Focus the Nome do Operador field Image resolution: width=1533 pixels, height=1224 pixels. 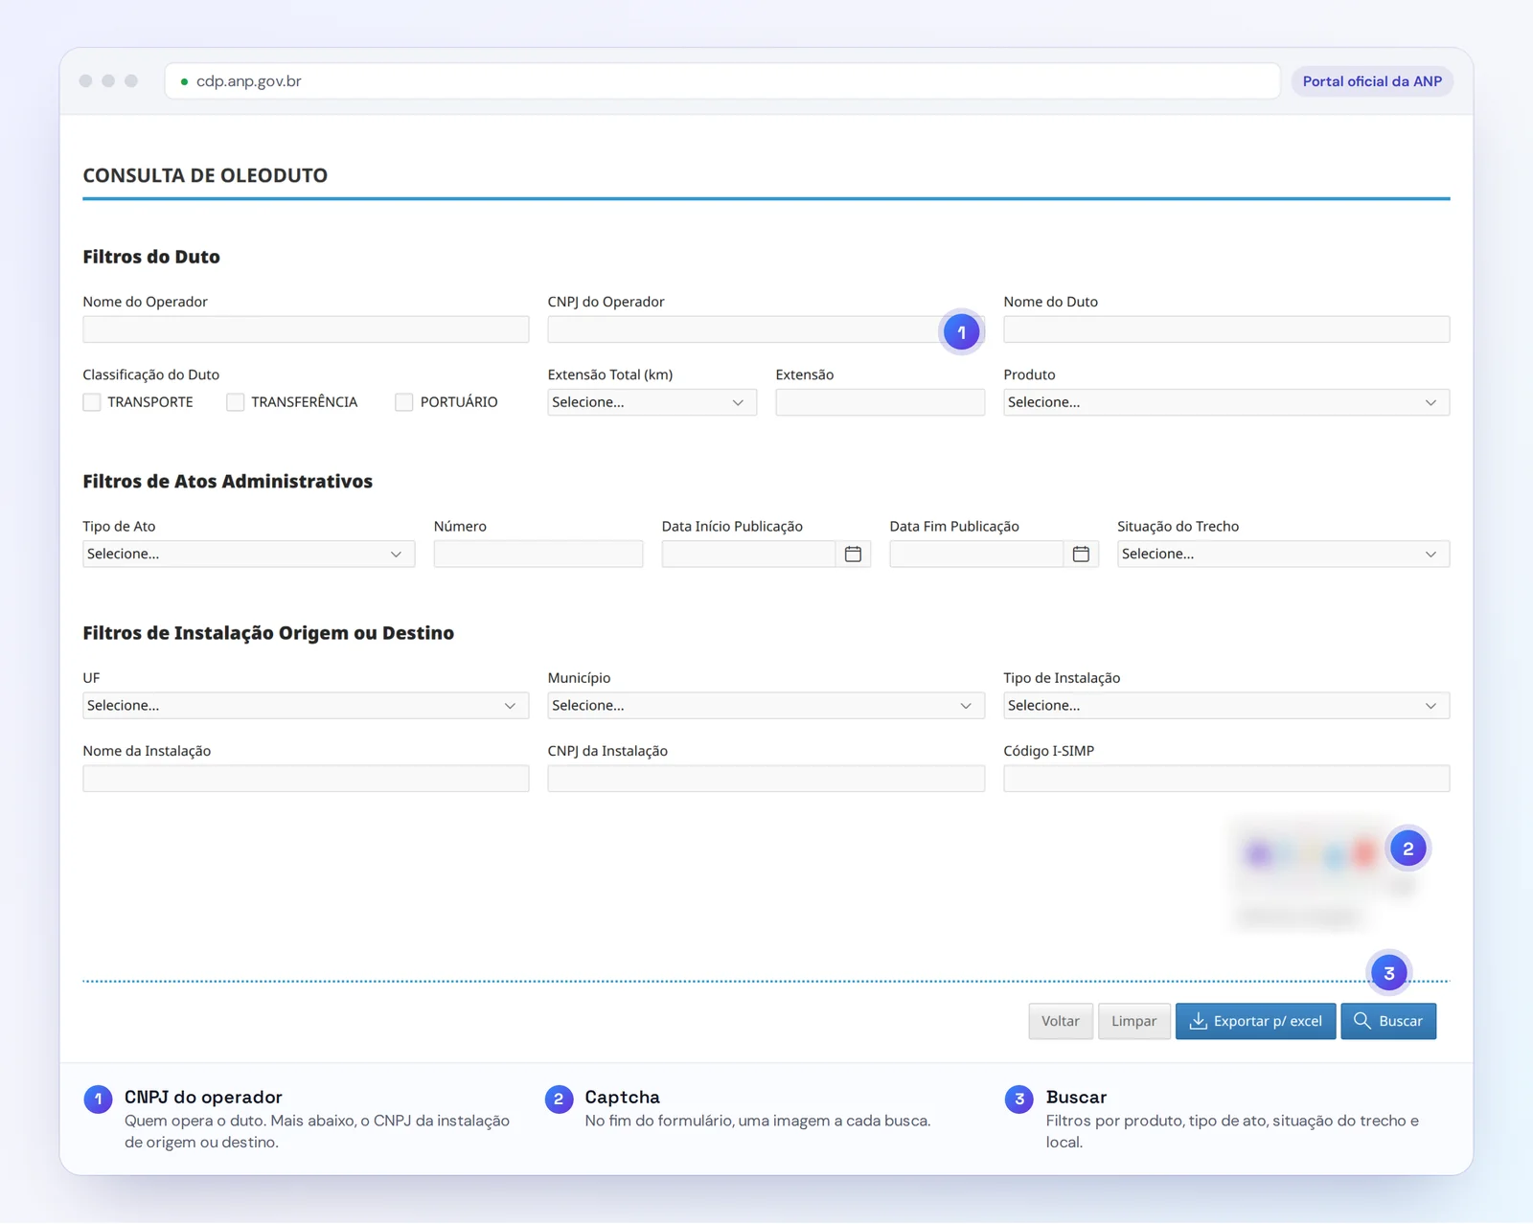[x=306, y=329]
